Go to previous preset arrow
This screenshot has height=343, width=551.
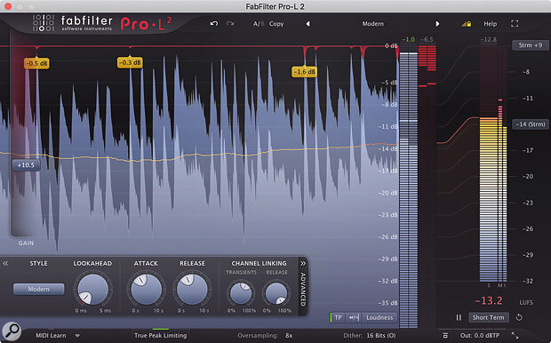(308, 23)
